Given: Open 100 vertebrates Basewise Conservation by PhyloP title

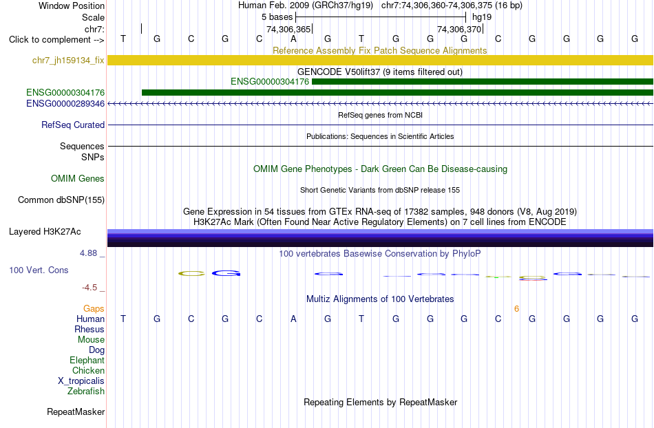Looking at the screenshot, I should coord(380,253).
